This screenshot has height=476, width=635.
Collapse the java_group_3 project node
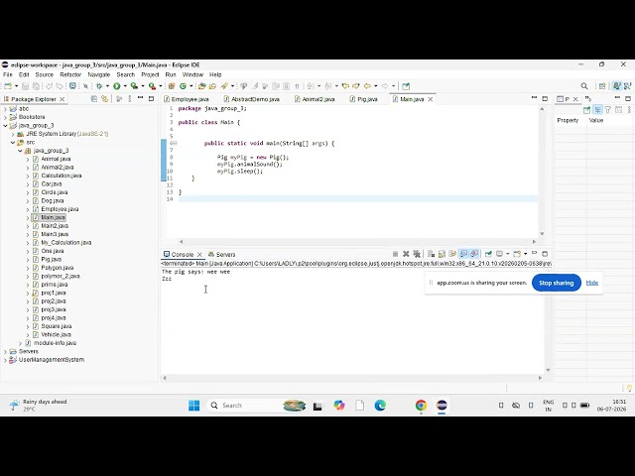pyautogui.click(x=5, y=126)
